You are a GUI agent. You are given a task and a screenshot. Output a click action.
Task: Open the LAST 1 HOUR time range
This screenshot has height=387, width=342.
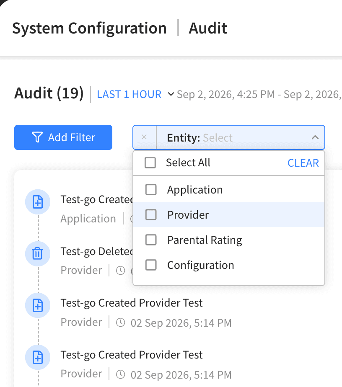coord(129,94)
